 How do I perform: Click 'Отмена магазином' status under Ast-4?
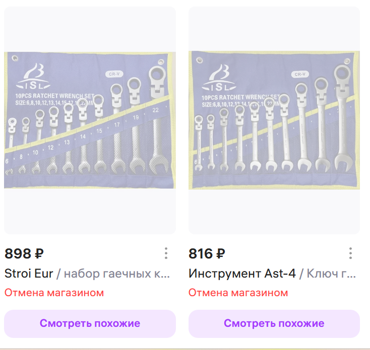[x=238, y=293]
